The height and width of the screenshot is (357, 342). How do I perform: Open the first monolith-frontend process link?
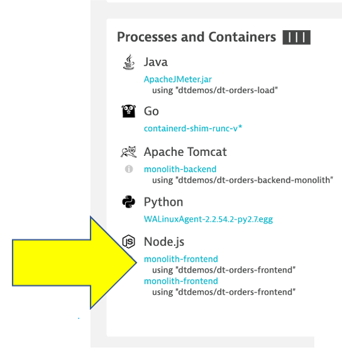coord(181,259)
